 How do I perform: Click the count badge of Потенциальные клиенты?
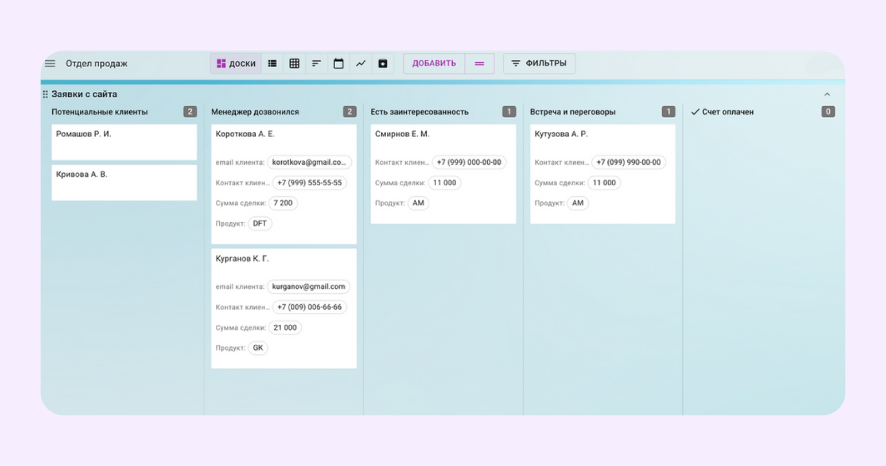190,112
